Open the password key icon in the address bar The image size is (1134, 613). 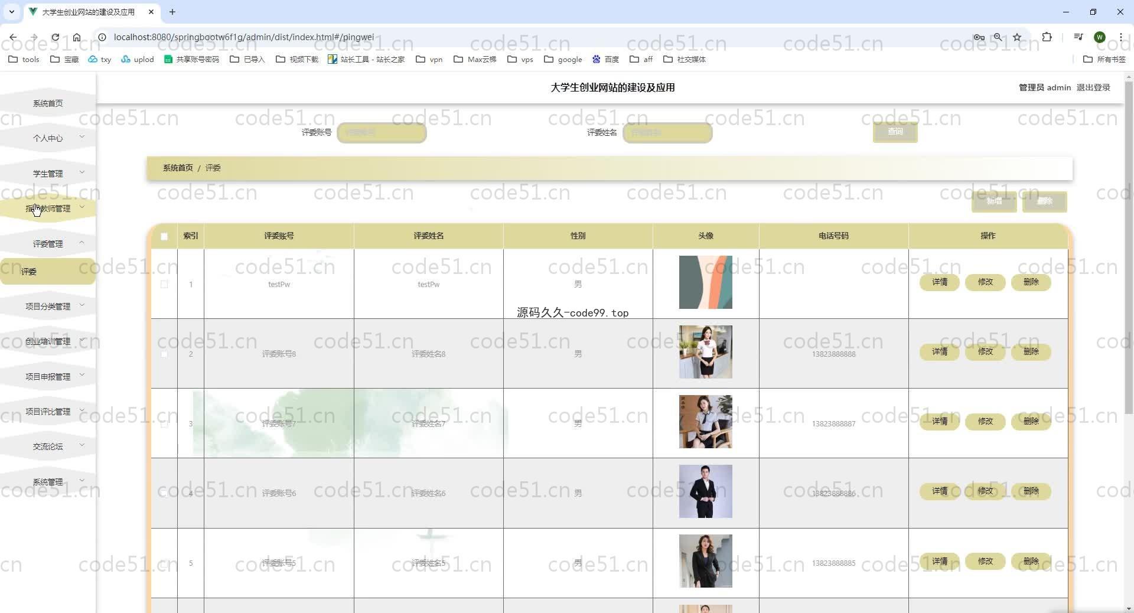tap(979, 37)
